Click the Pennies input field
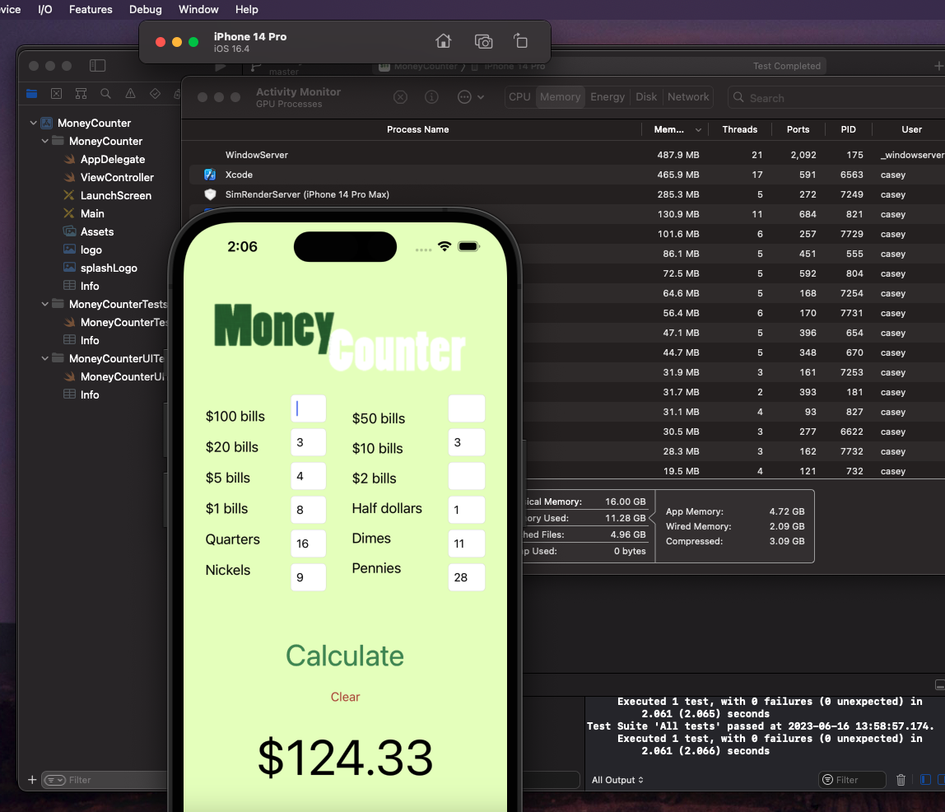The image size is (945, 812). [467, 577]
